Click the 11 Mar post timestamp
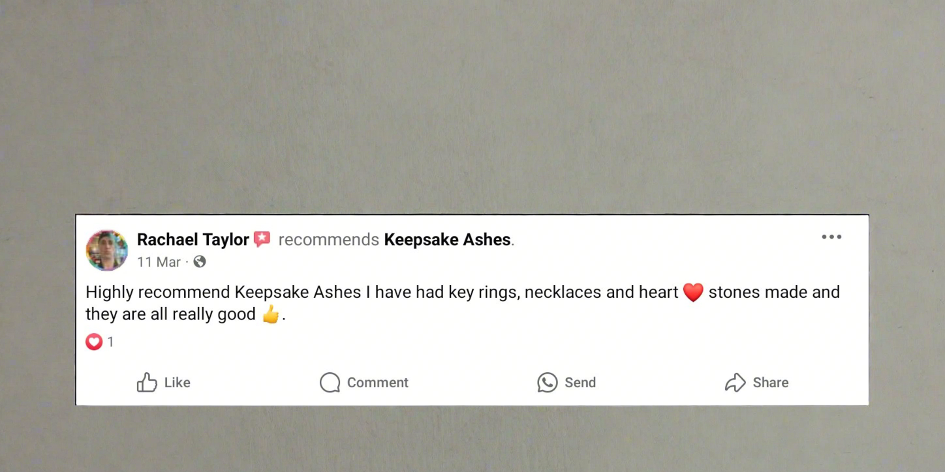945x472 pixels. coord(159,262)
